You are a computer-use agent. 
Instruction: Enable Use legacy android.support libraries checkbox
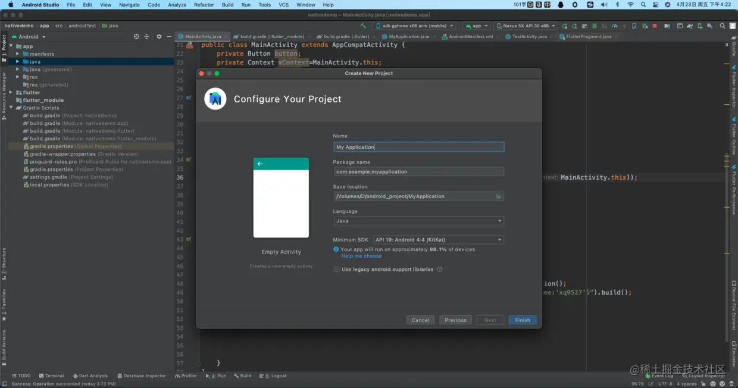point(337,270)
